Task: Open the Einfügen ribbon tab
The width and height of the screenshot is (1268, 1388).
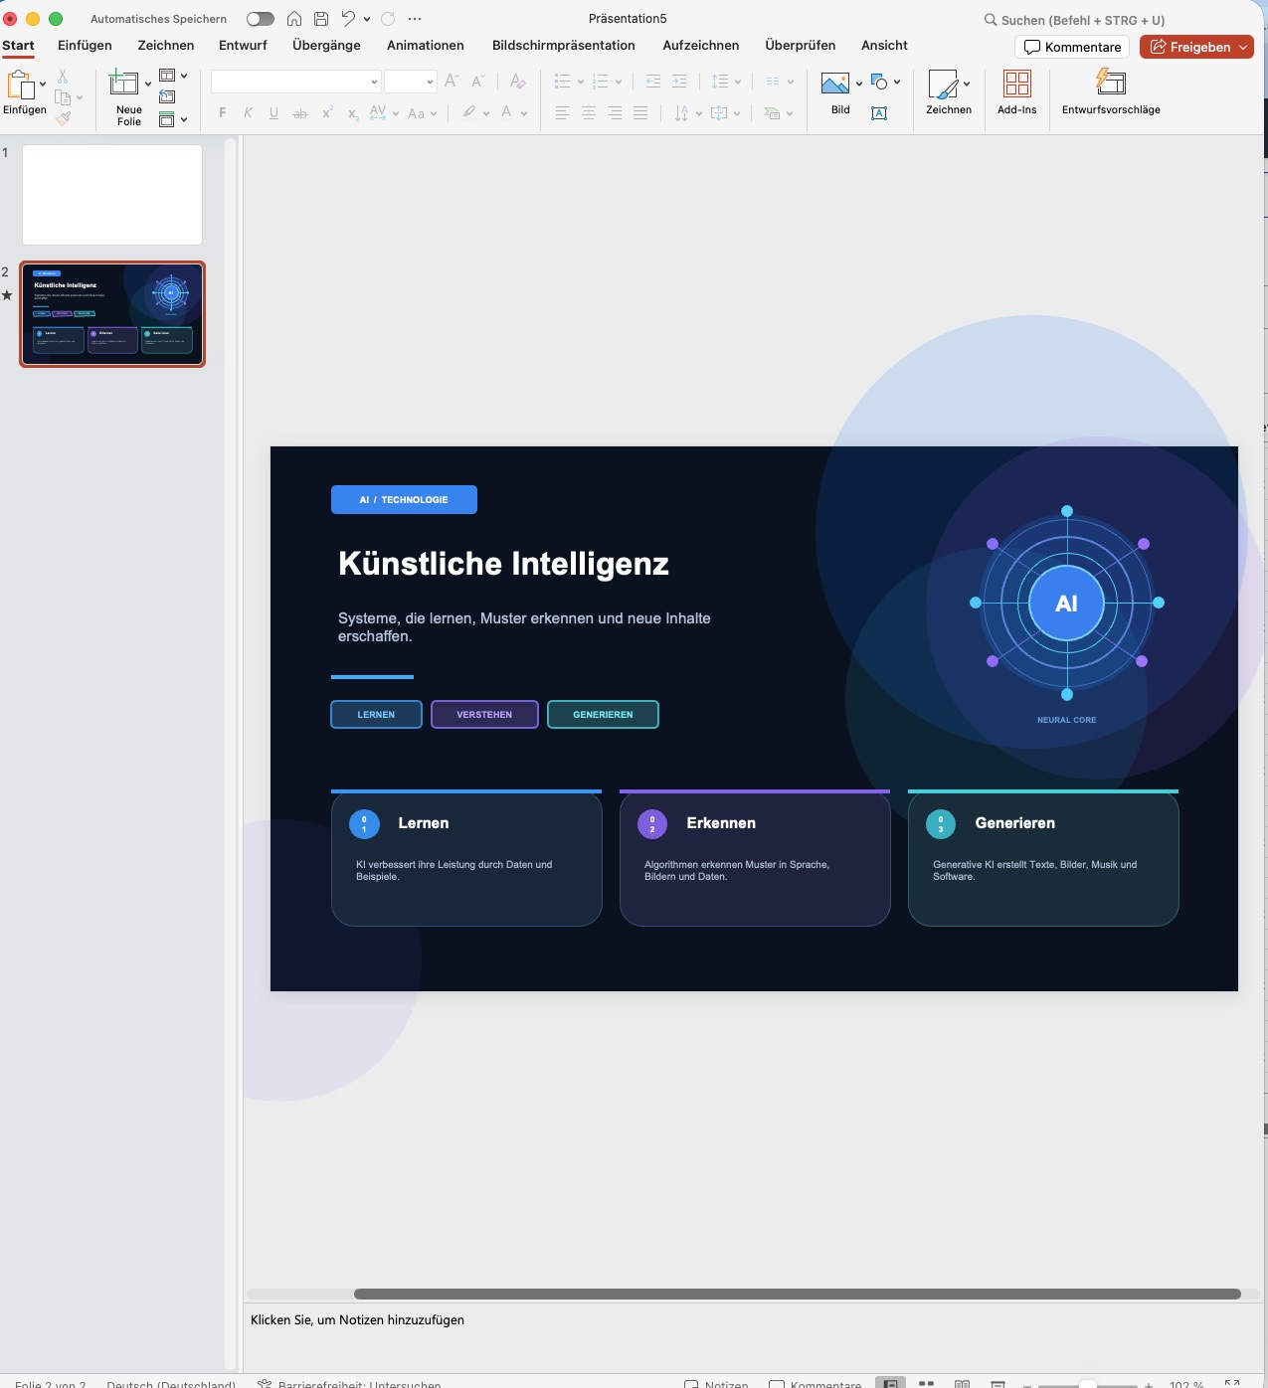Action: 85,46
